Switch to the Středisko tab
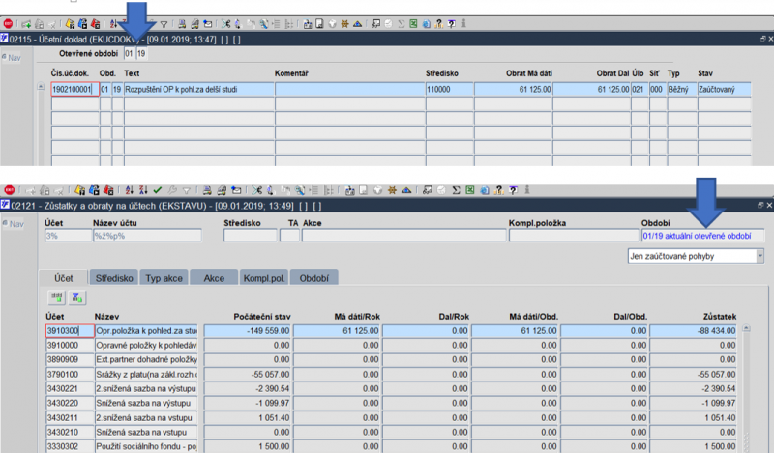This screenshot has width=774, height=453. (114, 278)
